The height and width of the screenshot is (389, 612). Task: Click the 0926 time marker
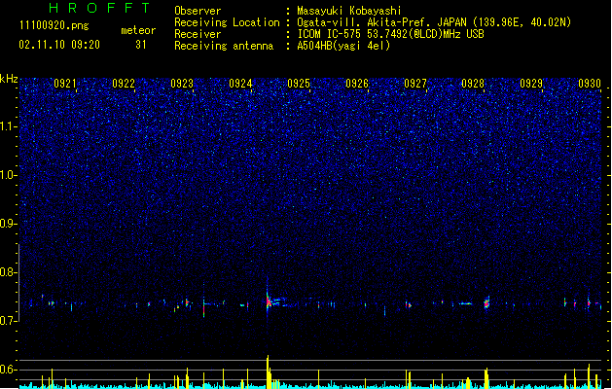357,84
